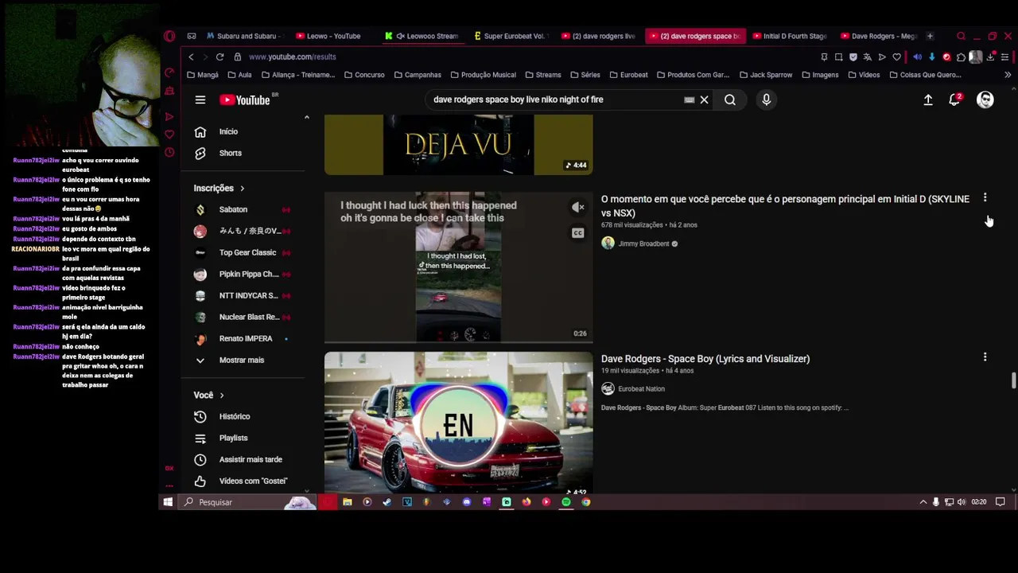Show hidden system tray icons
Viewport: 1018px width, 573px height.
click(x=923, y=502)
